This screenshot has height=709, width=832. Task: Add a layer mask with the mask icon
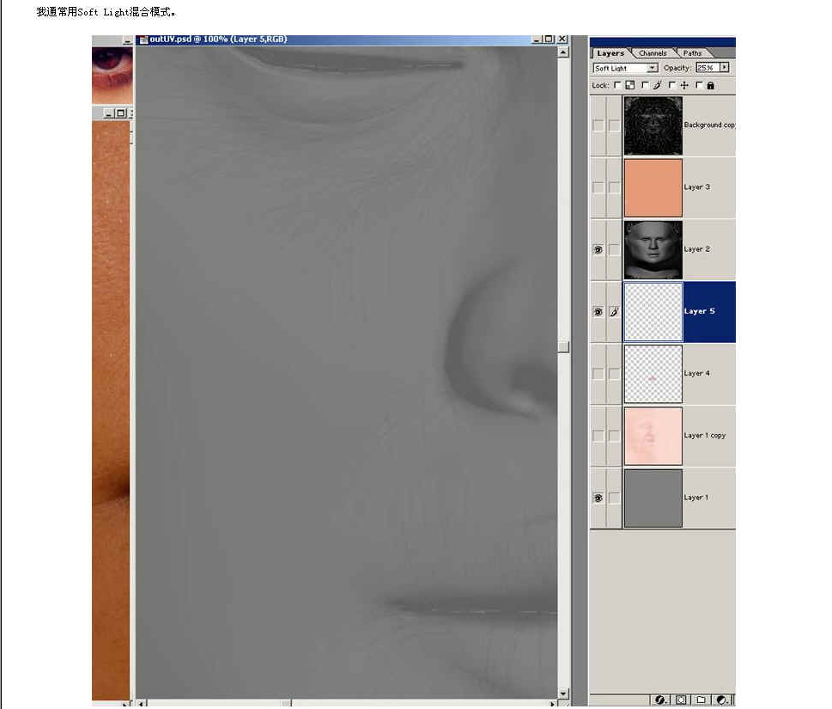coord(681,700)
